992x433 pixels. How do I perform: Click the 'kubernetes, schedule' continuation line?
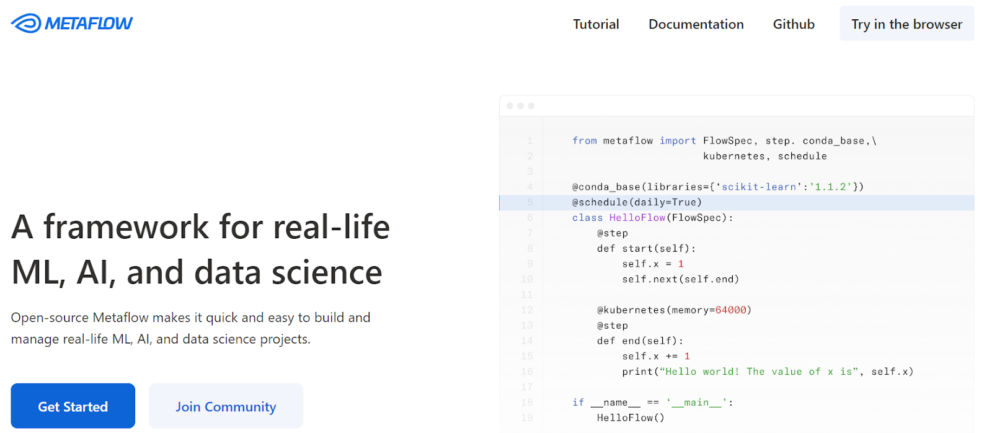pos(765,156)
